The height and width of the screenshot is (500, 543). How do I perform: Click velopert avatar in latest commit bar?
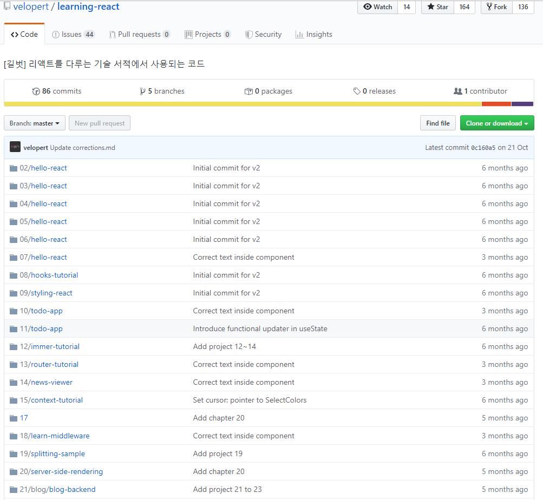[15, 147]
